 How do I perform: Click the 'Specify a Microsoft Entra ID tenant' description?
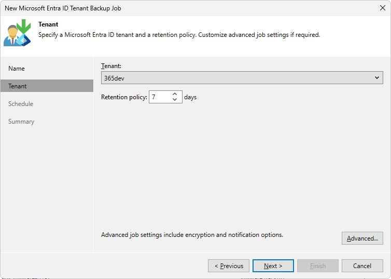point(179,35)
